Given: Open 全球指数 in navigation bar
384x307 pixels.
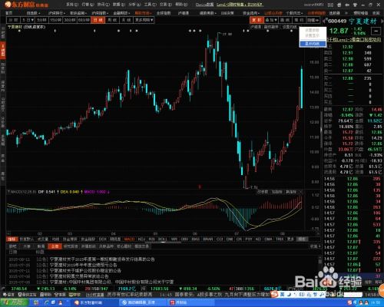Looking at the screenshot, I should [x=164, y=13].
